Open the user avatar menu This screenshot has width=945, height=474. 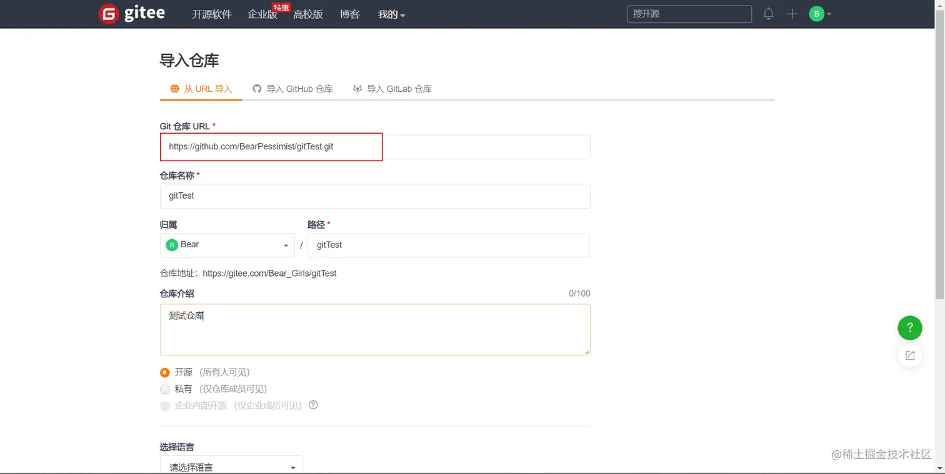(819, 14)
